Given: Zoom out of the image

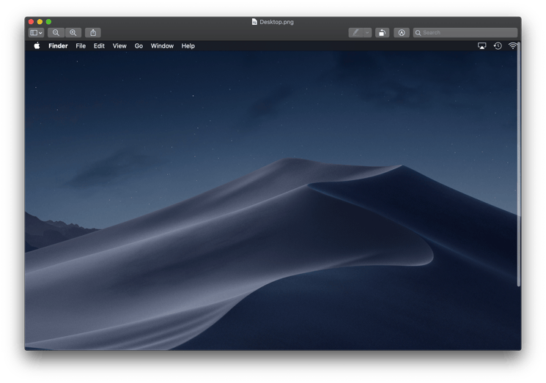Looking at the screenshot, I should pos(56,33).
